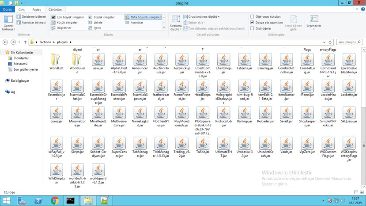The width and height of the screenshot is (366, 206).
Task: Refresh the plugins folder view
Action: [330, 42]
